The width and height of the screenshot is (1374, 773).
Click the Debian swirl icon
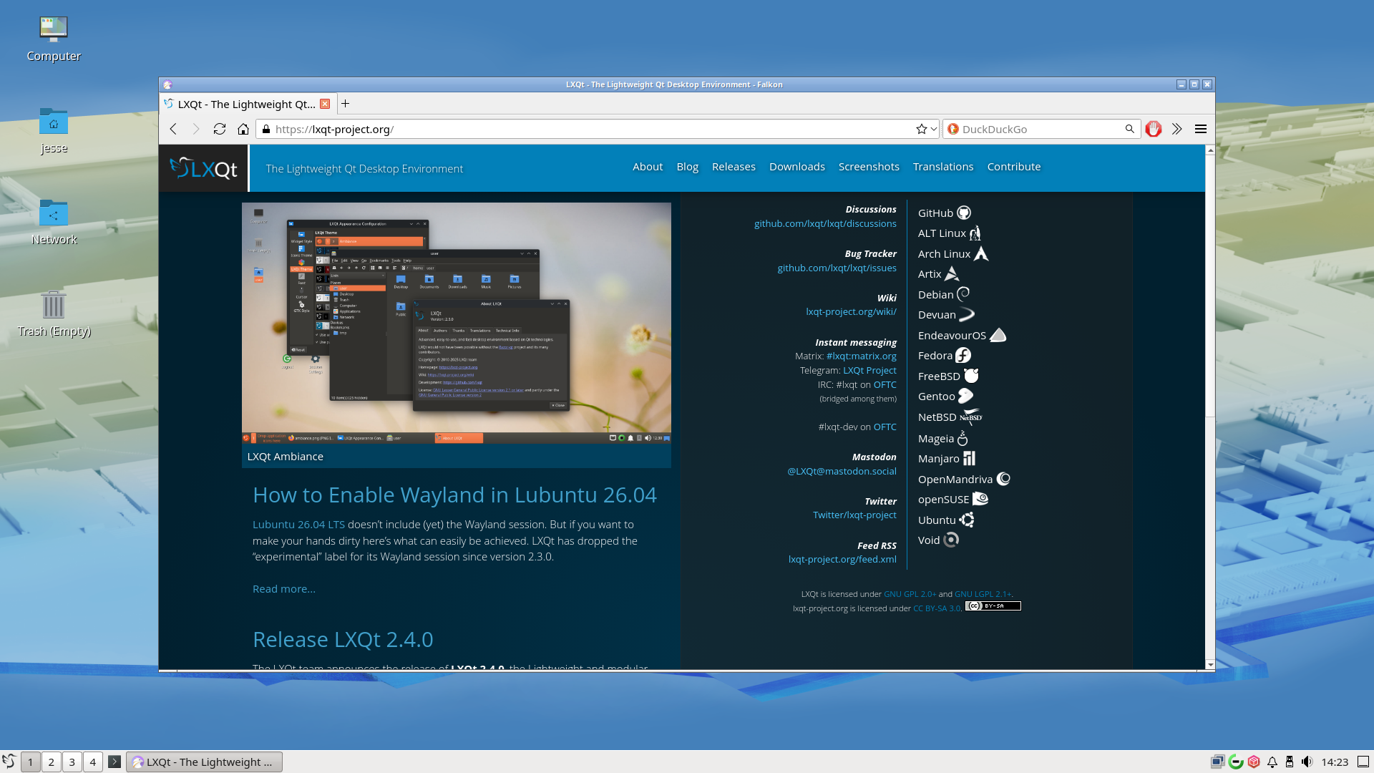point(963,293)
